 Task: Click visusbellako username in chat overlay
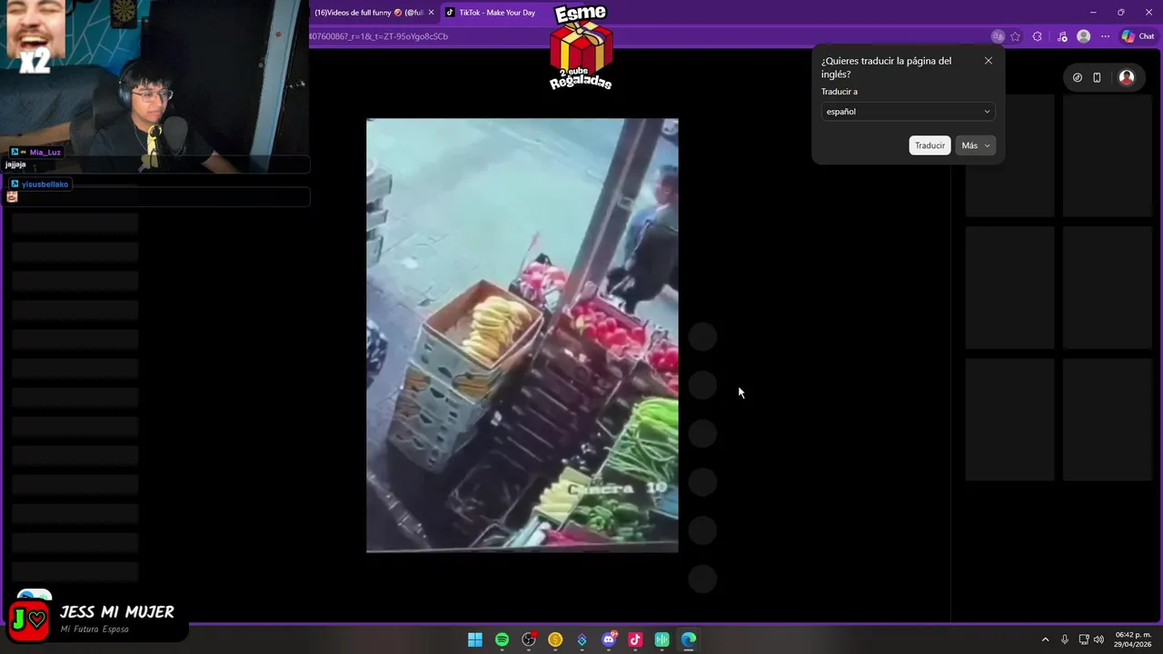[x=45, y=184]
